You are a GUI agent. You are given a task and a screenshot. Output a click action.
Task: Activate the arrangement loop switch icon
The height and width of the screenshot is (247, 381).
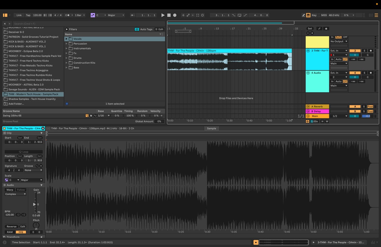click(x=239, y=15)
